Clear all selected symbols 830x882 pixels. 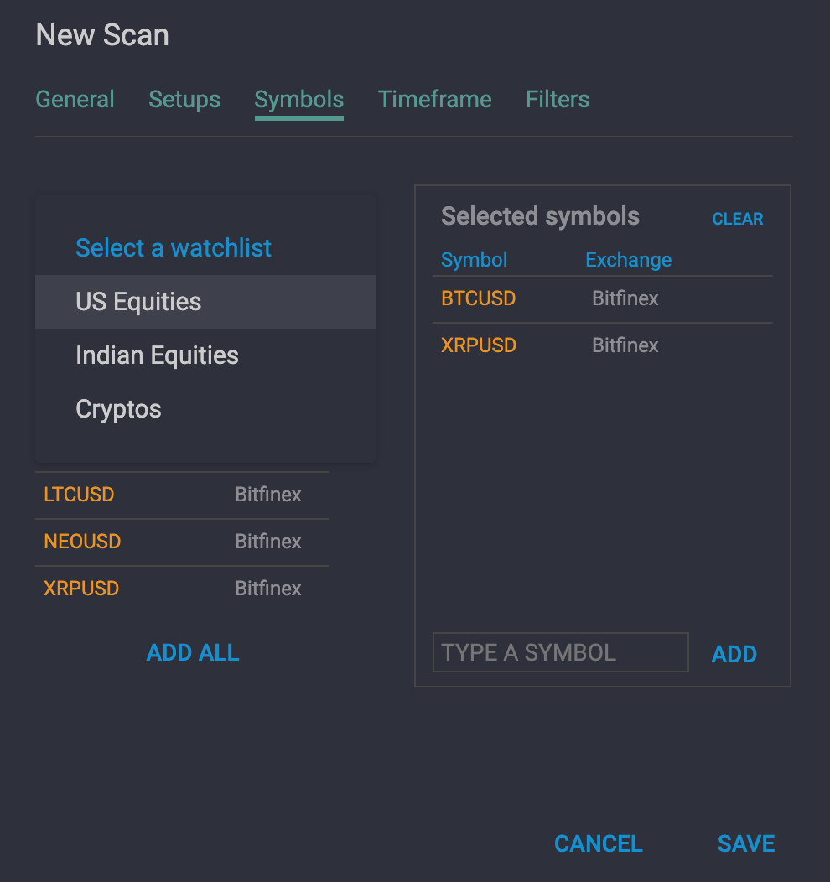737,219
